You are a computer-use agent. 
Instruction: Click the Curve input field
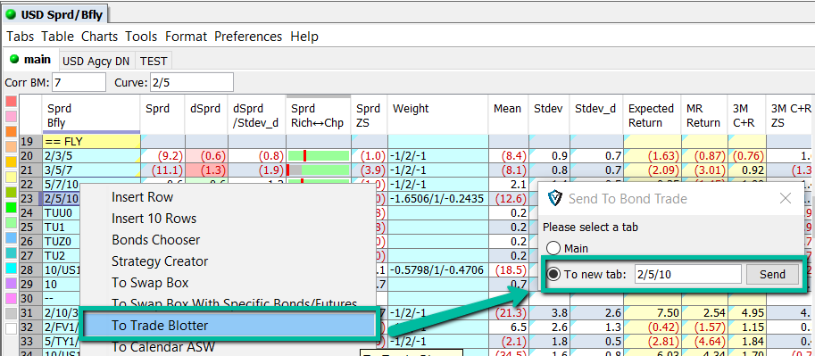coord(191,82)
